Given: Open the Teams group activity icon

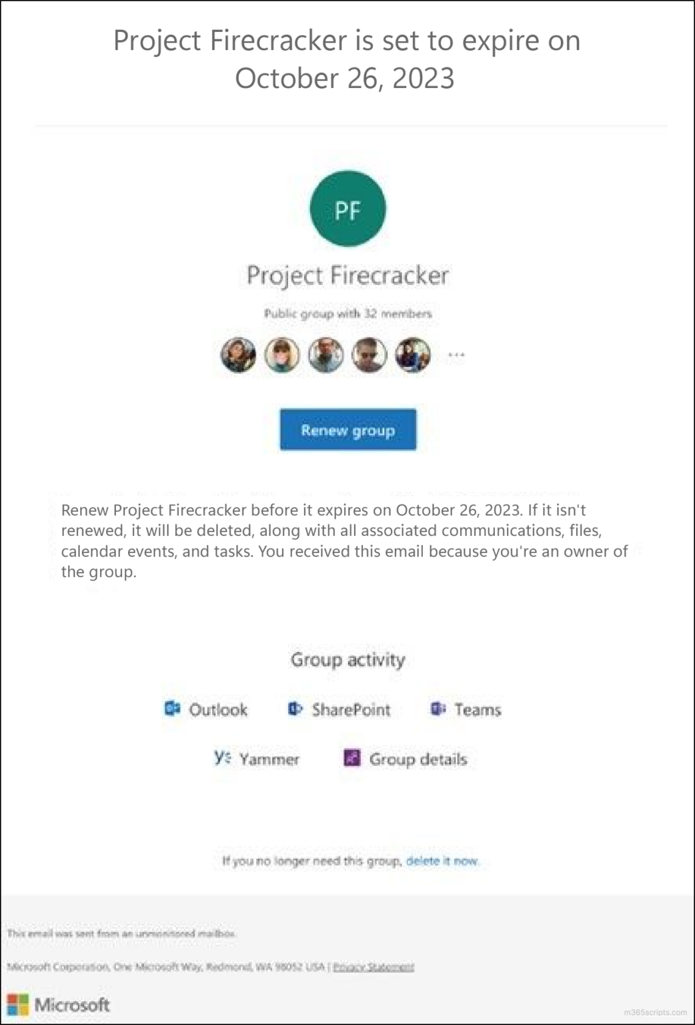Looking at the screenshot, I should tap(438, 709).
